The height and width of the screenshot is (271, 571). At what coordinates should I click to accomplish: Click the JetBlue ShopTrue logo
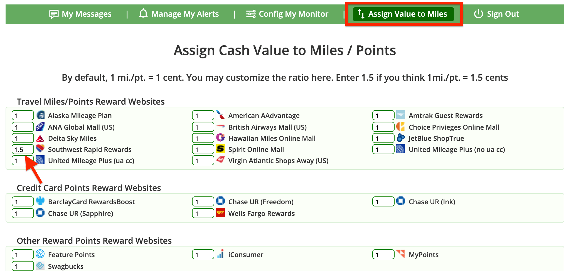pos(400,138)
